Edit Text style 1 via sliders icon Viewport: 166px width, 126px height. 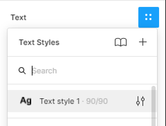click(x=140, y=101)
